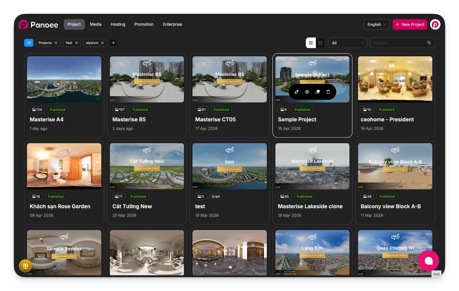Delete Sample Project with the trash icon
Image resolution: width=459 pixels, height=291 pixels.
tap(328, 92)
